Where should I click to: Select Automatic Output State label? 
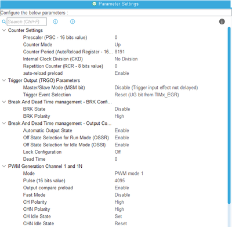click(48, 131)
